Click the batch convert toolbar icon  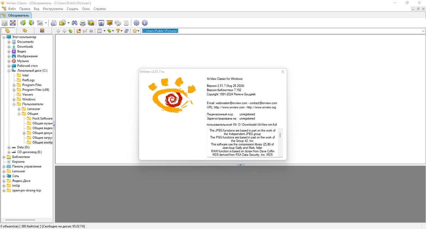pyautogui.click(x=63, y=23)
